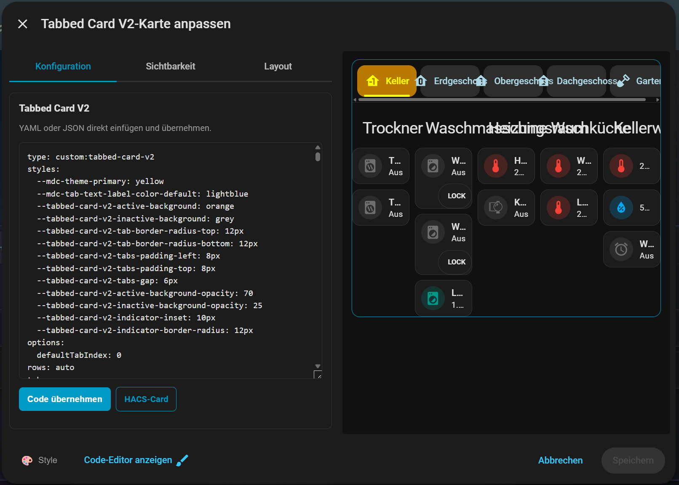
Task: Click the line '--mdc-theme-primary: yellow'
Action: [100, 181]
